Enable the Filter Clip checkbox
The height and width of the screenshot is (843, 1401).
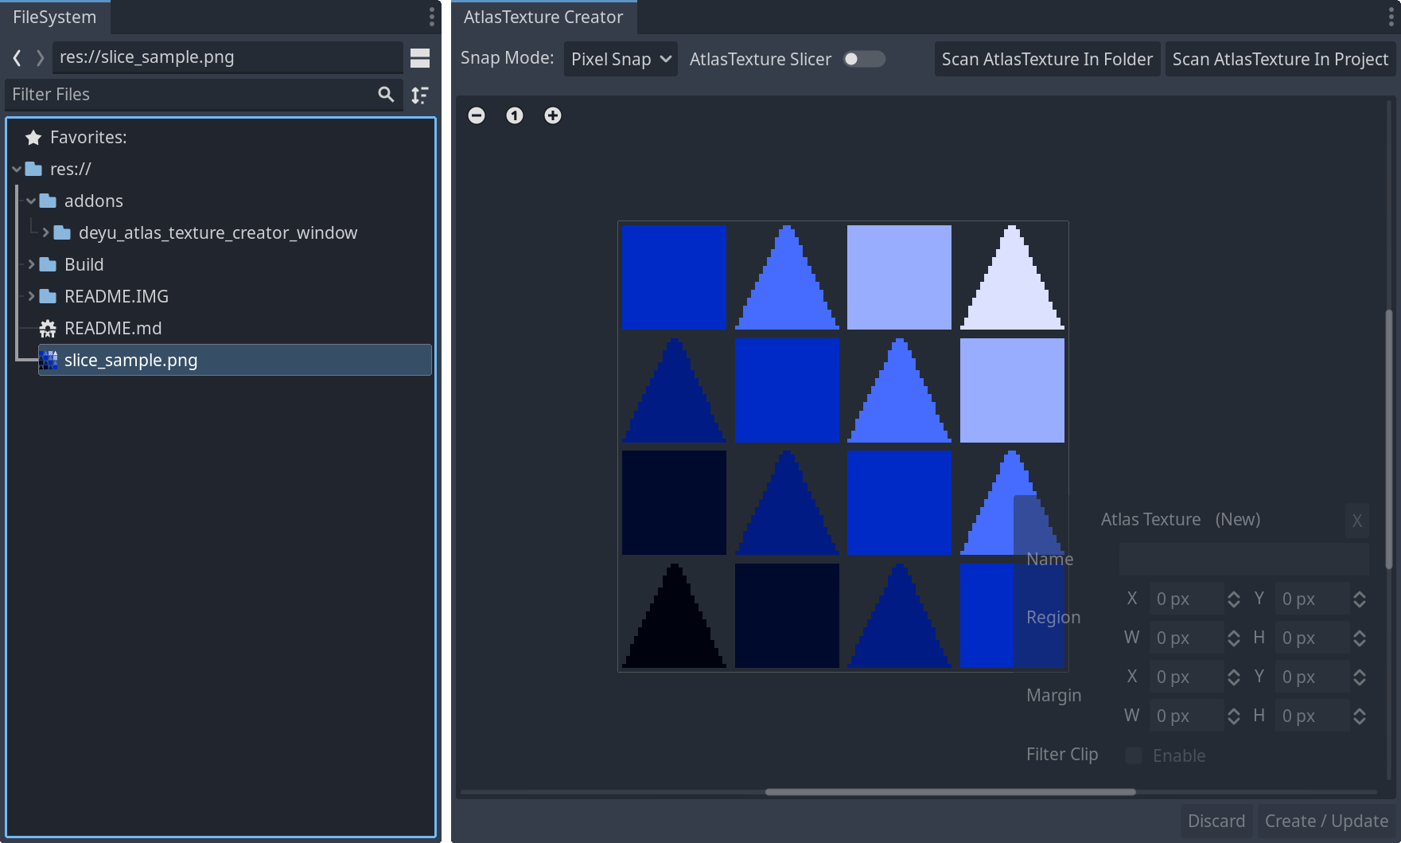click(1134, 755)
